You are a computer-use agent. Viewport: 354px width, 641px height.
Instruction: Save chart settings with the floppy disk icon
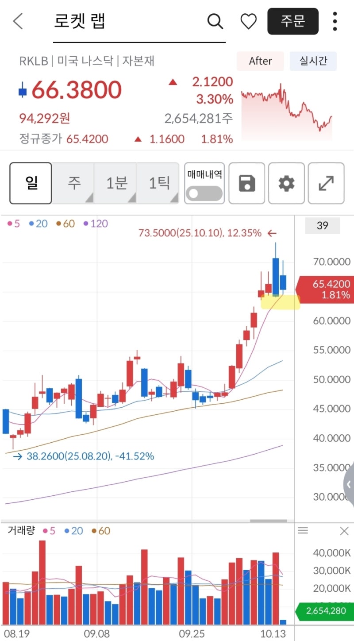246,183
